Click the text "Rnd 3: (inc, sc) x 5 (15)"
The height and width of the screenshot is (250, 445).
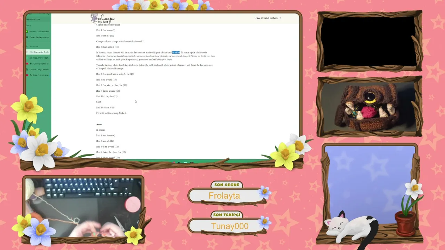pyautogui.click(x=107, y=47)
